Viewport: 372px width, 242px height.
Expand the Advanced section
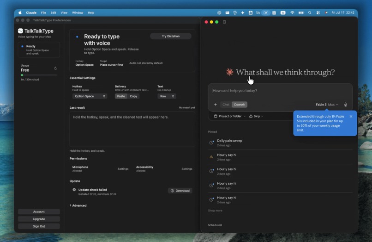coord(78,205)
